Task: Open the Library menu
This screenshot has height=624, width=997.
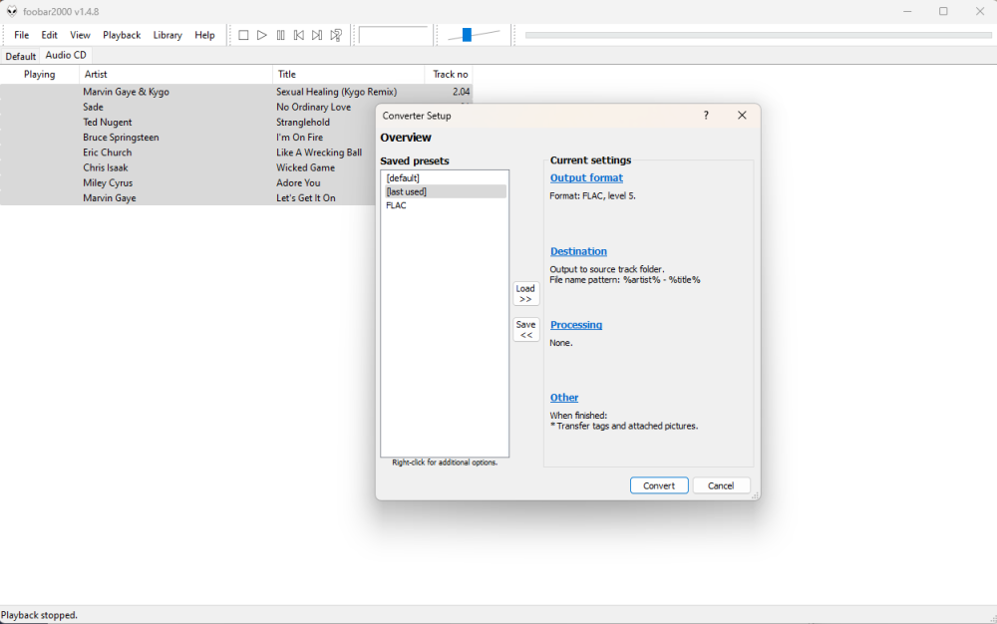Action: [167, 35]
